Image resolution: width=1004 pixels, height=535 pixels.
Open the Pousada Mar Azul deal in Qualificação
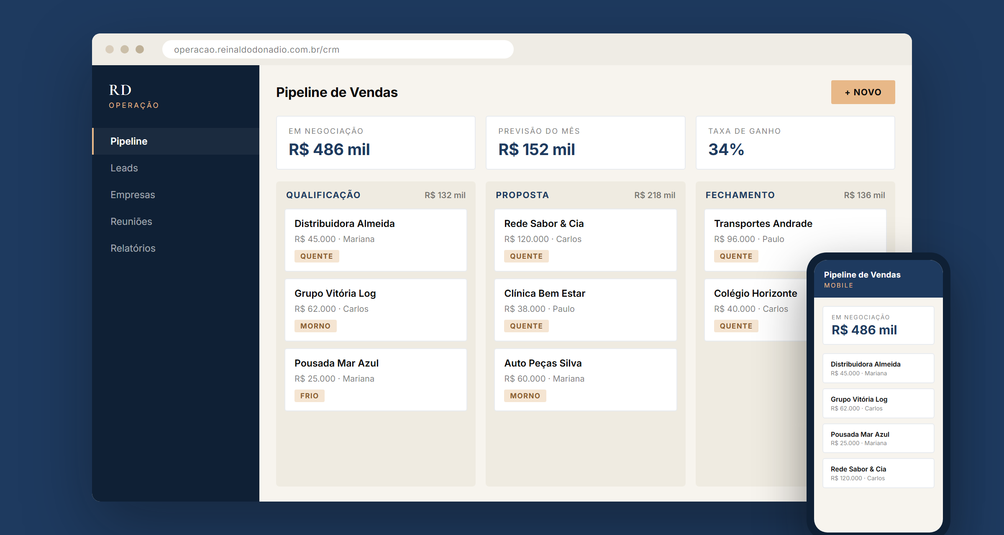376,380
